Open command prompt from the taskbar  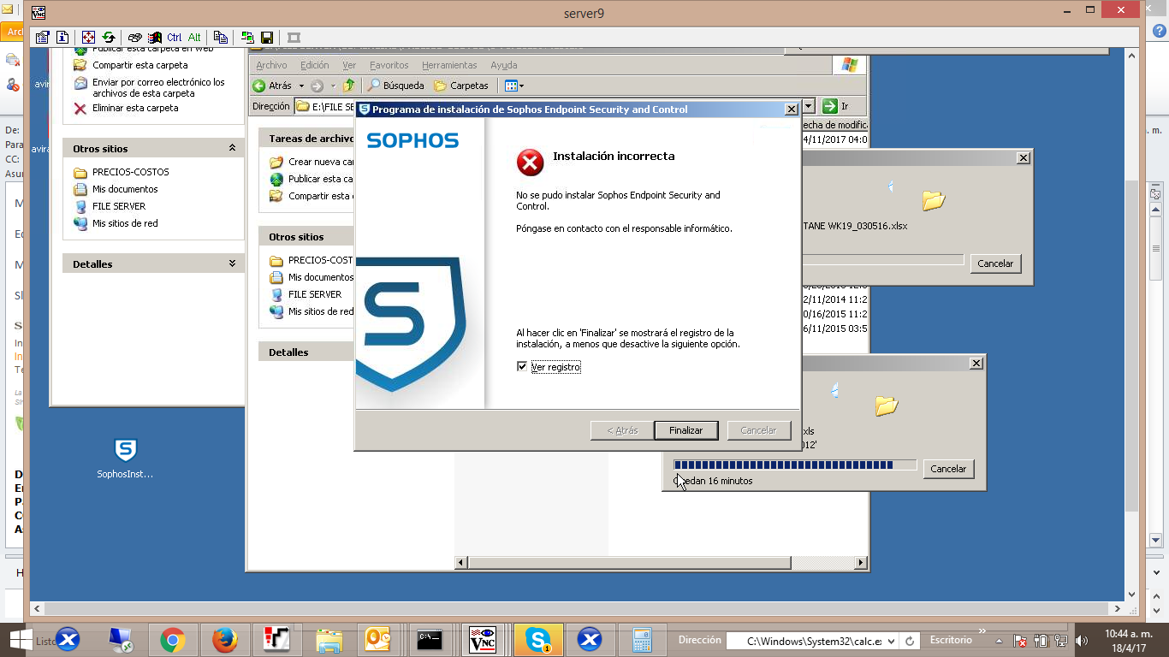[x=430, y=640]
